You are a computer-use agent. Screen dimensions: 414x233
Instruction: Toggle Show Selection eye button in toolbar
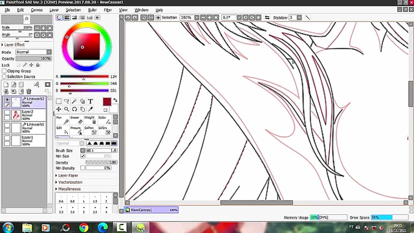(x=158, y=17)
